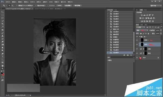This screenshot has height=97, width=163.
Task: Switch to the second document tab
Action: [x=49, y=9]
